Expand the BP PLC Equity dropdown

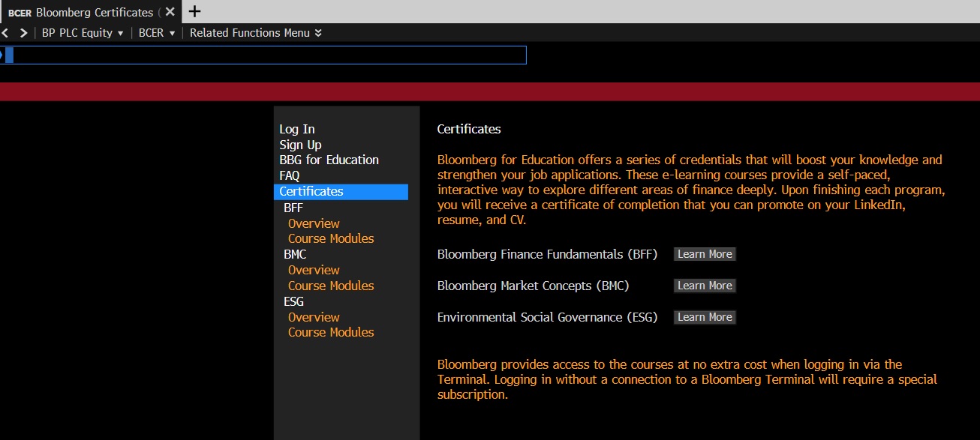[x=83, y=33]
